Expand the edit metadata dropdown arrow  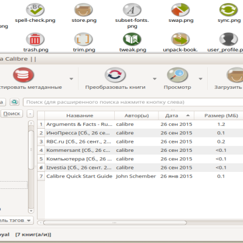(71, 79)
